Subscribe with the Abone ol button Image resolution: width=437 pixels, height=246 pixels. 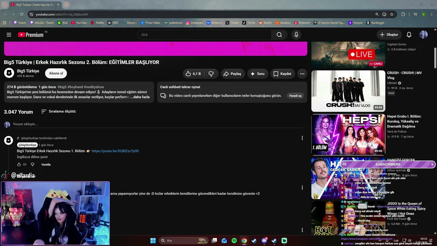(56, 73)
